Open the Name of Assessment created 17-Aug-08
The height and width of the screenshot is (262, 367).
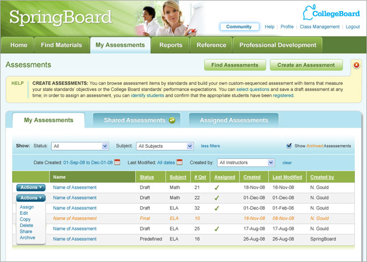[75, 229]
